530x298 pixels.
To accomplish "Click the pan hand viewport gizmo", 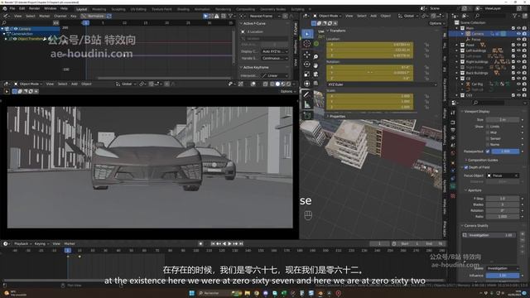I will pyautogui.click(x=316, y=65).
